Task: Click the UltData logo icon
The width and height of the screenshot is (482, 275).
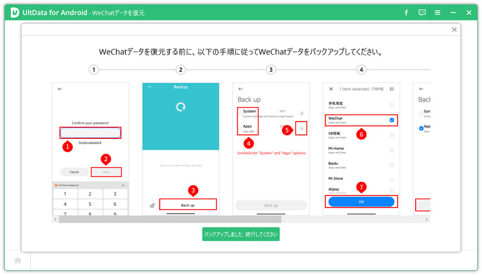Action: coord(14,13)
